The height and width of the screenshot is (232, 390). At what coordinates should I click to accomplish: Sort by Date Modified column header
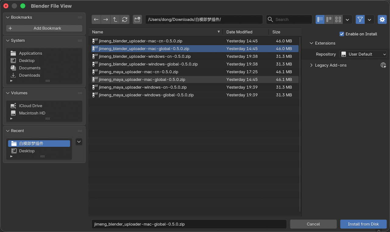click(x=246, y=32)
